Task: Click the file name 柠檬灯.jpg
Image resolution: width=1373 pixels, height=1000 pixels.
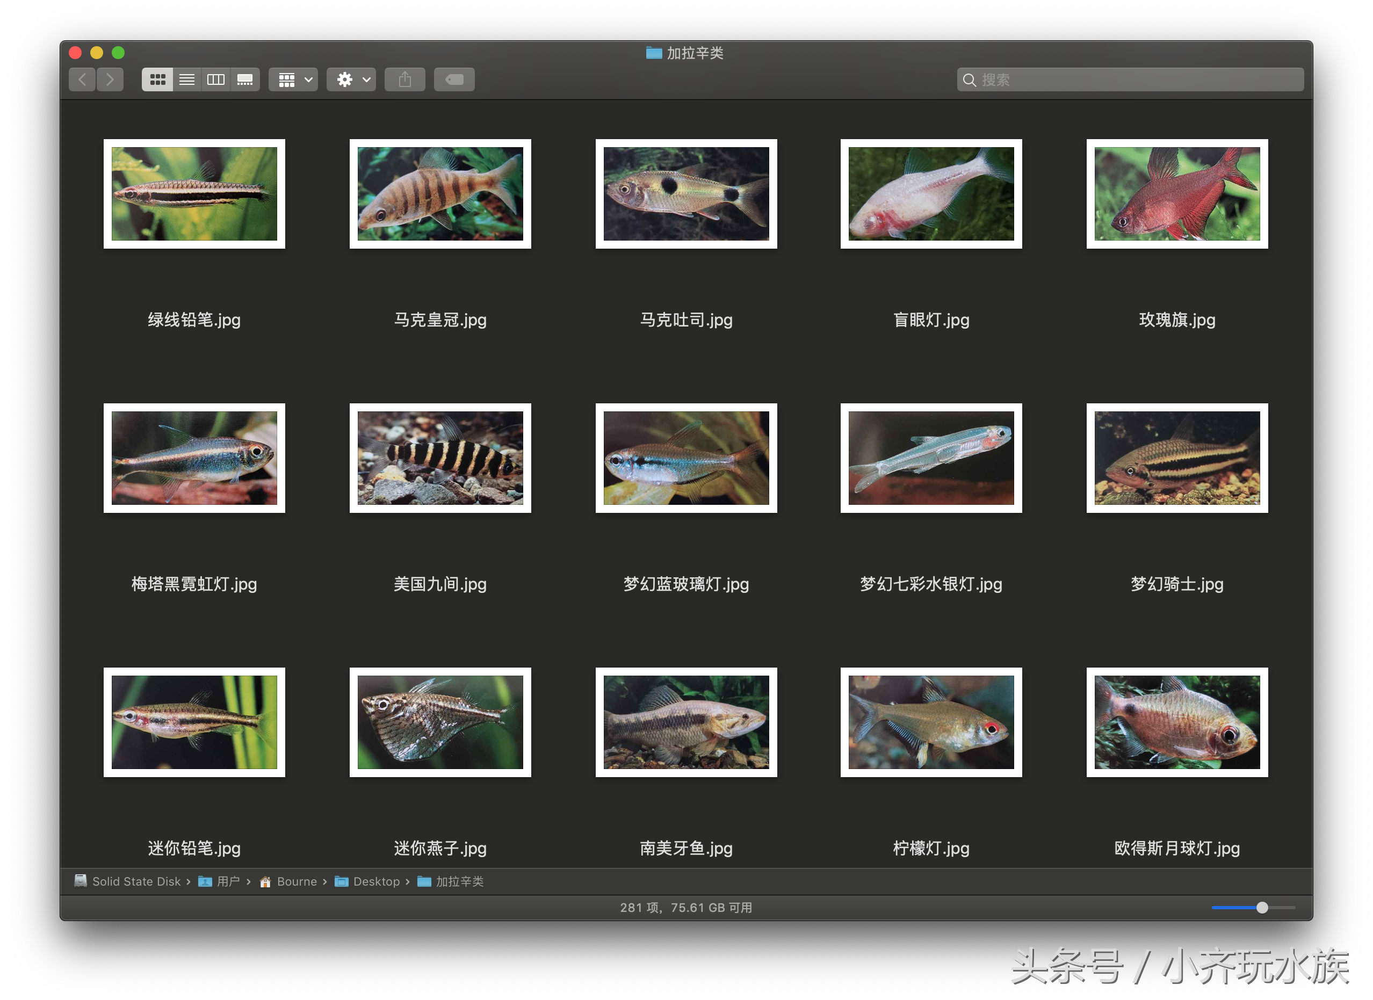Action: pos(931,848)
